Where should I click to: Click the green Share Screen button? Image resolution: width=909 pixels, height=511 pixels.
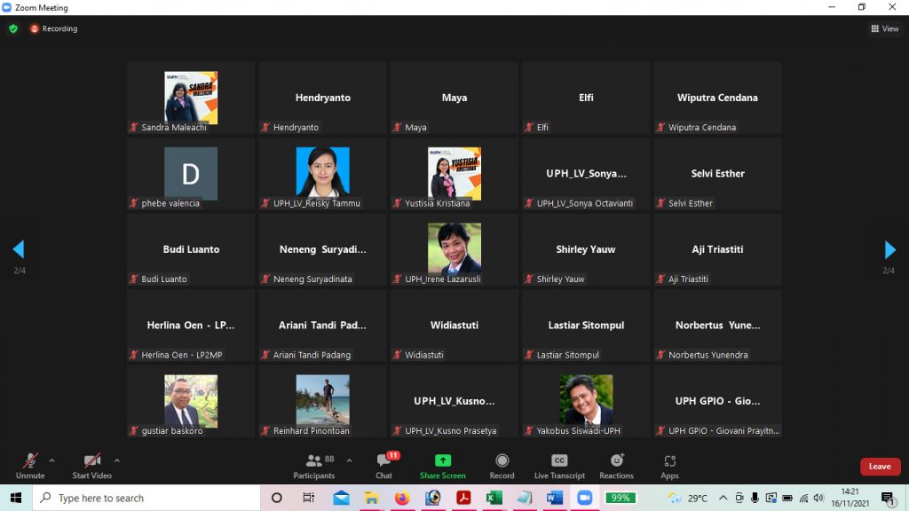point(442,465)
